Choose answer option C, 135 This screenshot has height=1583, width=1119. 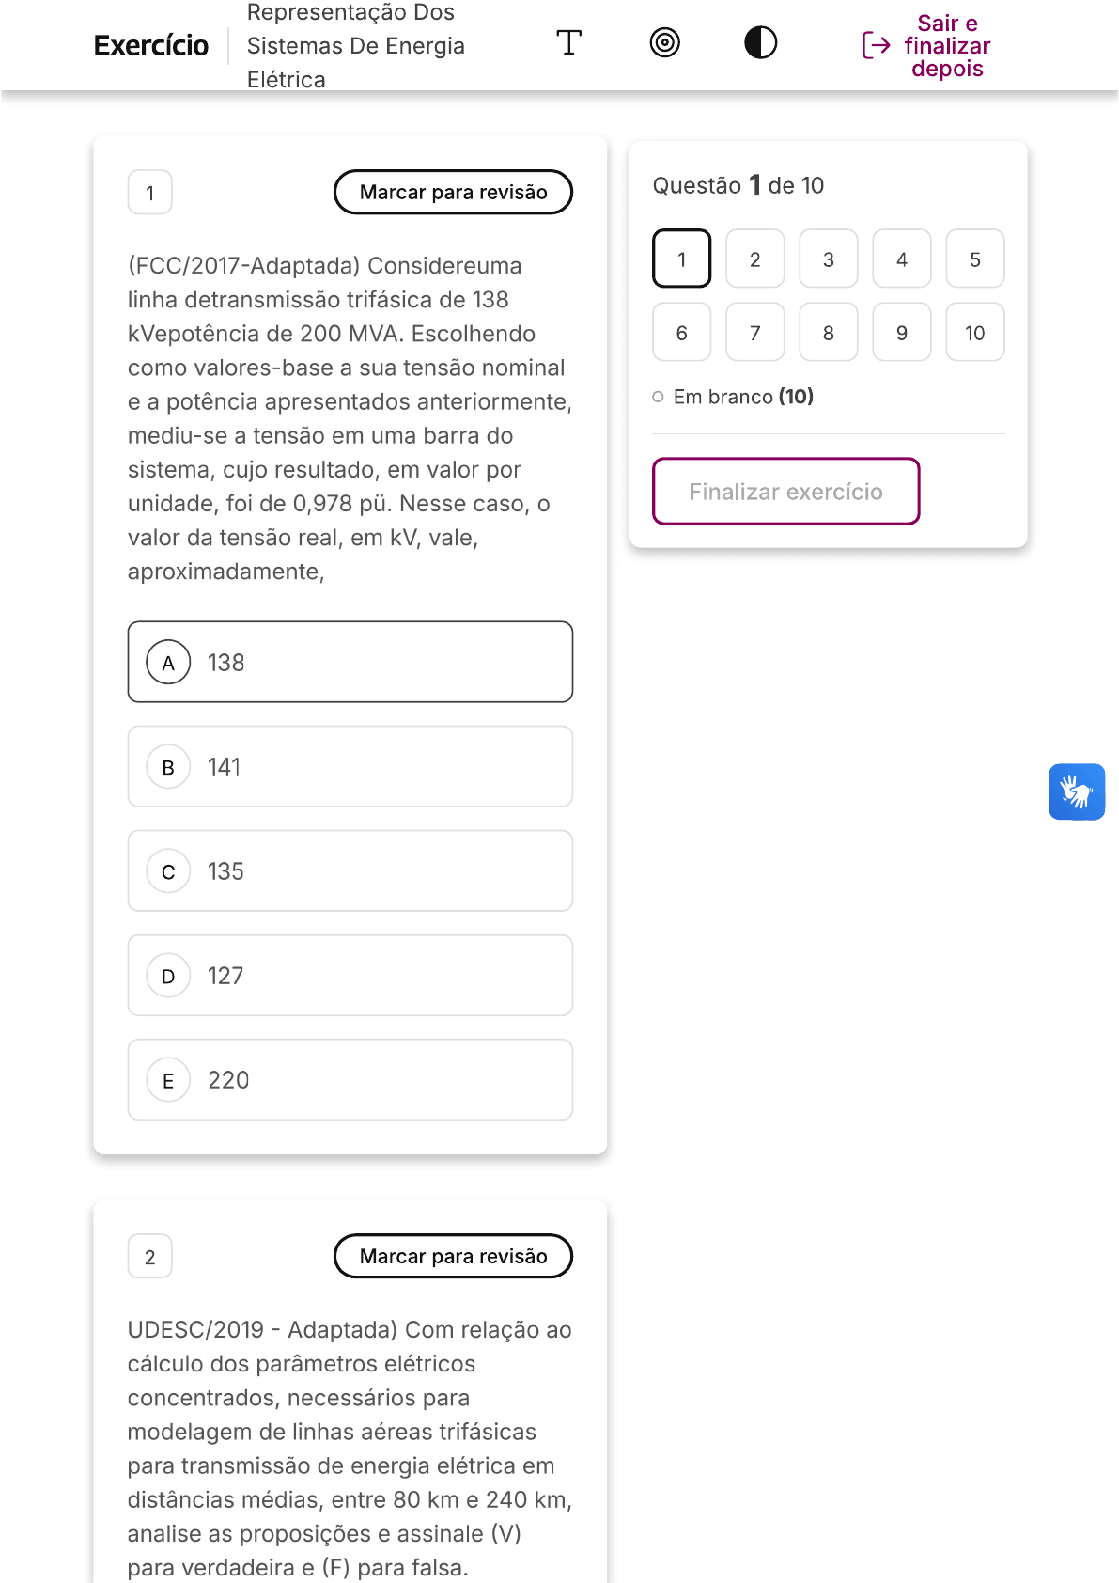click(x=350, y=870)
